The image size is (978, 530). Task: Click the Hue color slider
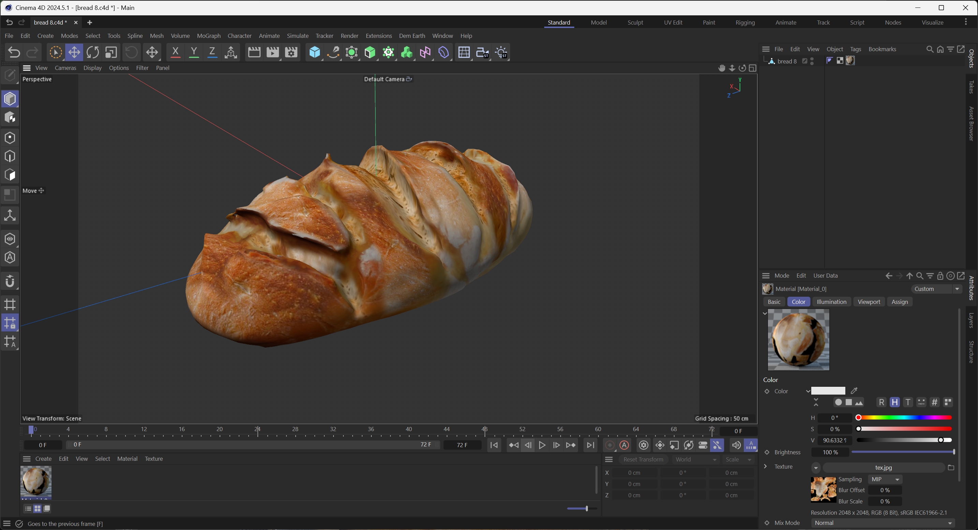click(904, 417)
